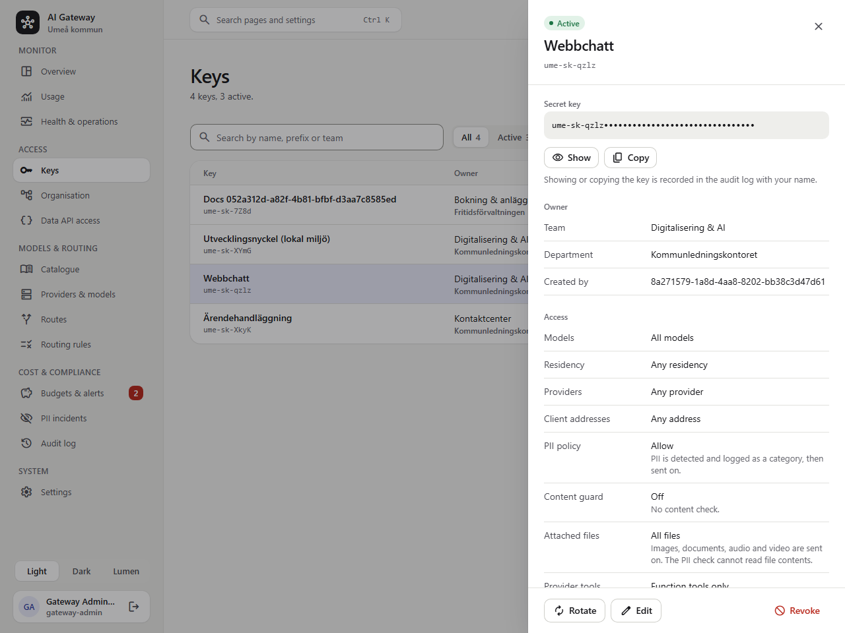Switch to the Lumen theme
The image size is (845, 633).
(x=126, y=571)
